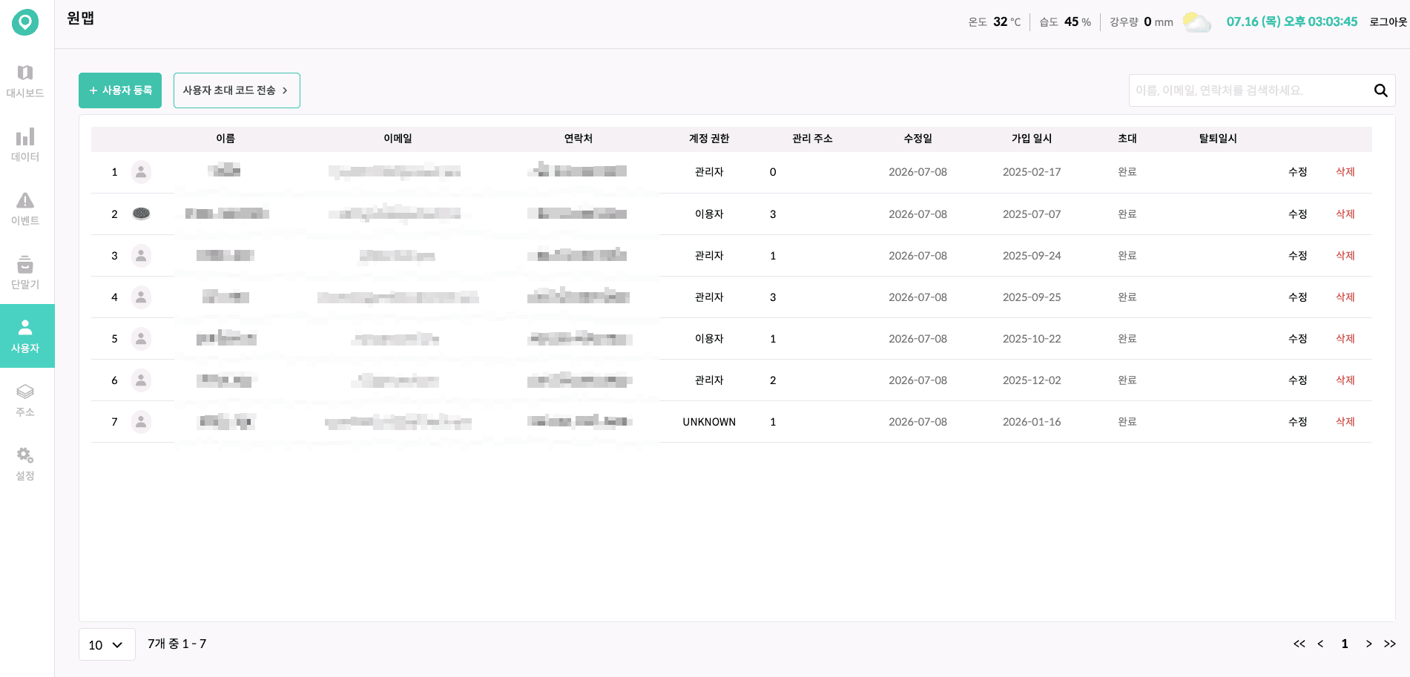Select the 사용자 sidebar menu
Viewport: 1410px width, 677px height.
(x=27, y=336)
